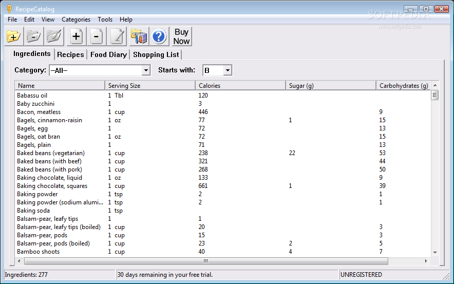The height and width of the screenshot is (284, 454).
Task: Select the Baking chocolate, squares row
Action: click(223, 186)
